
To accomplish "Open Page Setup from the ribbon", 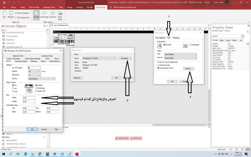I will pos(60,15).
